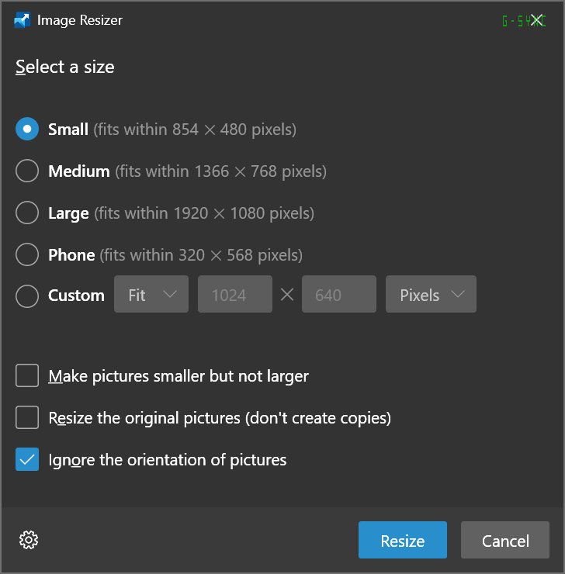Open settings via the gear icon

pyautogui.click(x=29, y=540)
